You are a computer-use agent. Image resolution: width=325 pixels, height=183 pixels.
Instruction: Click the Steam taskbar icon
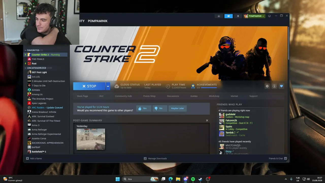(x=200, y=179)
